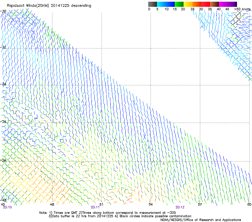Click the '45' longitude label on bottom axis
This screenshot has width=252, height=222.
pyautogui.click(x=3, y=204)
